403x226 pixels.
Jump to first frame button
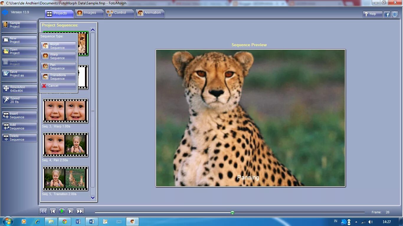tap(43, 211)
